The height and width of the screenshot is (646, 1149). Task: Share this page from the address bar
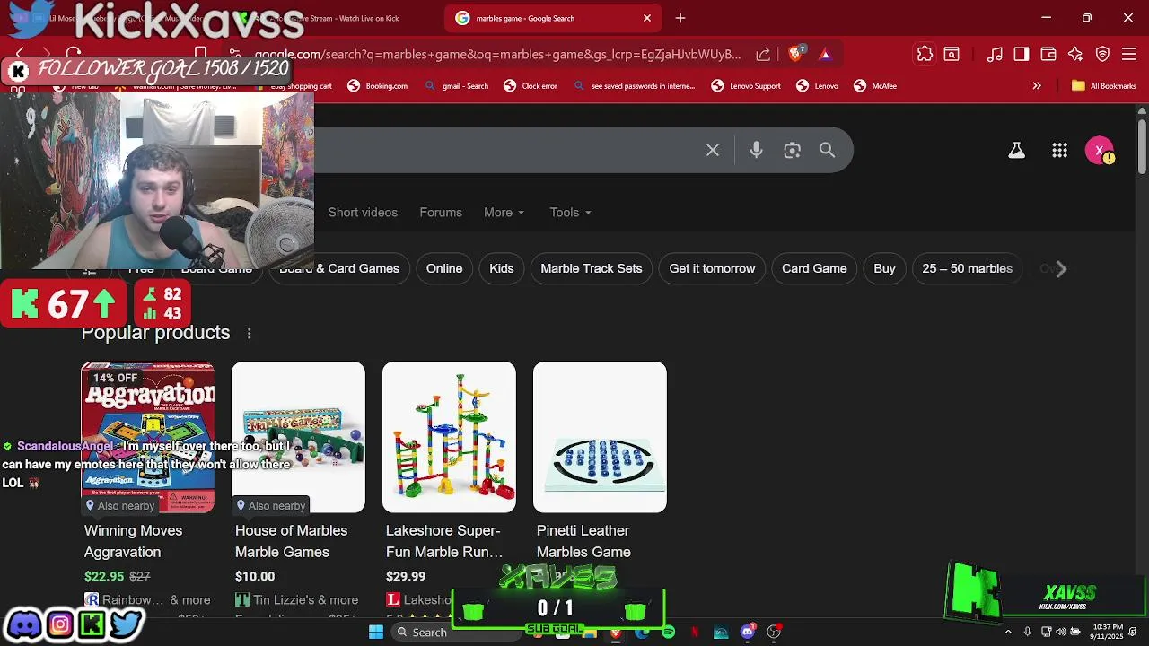coord(763,54)
